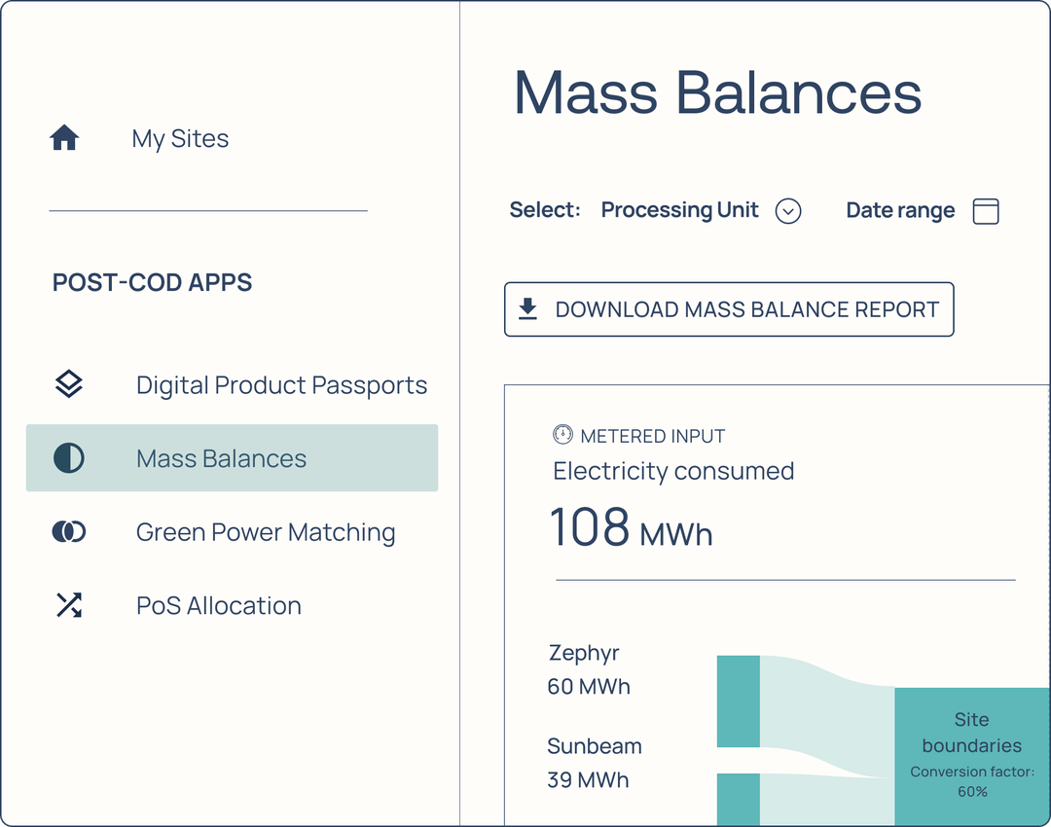Navigate to My Sites
Viewport: 1051px width, 827px height.
click(x=179, y=137)
